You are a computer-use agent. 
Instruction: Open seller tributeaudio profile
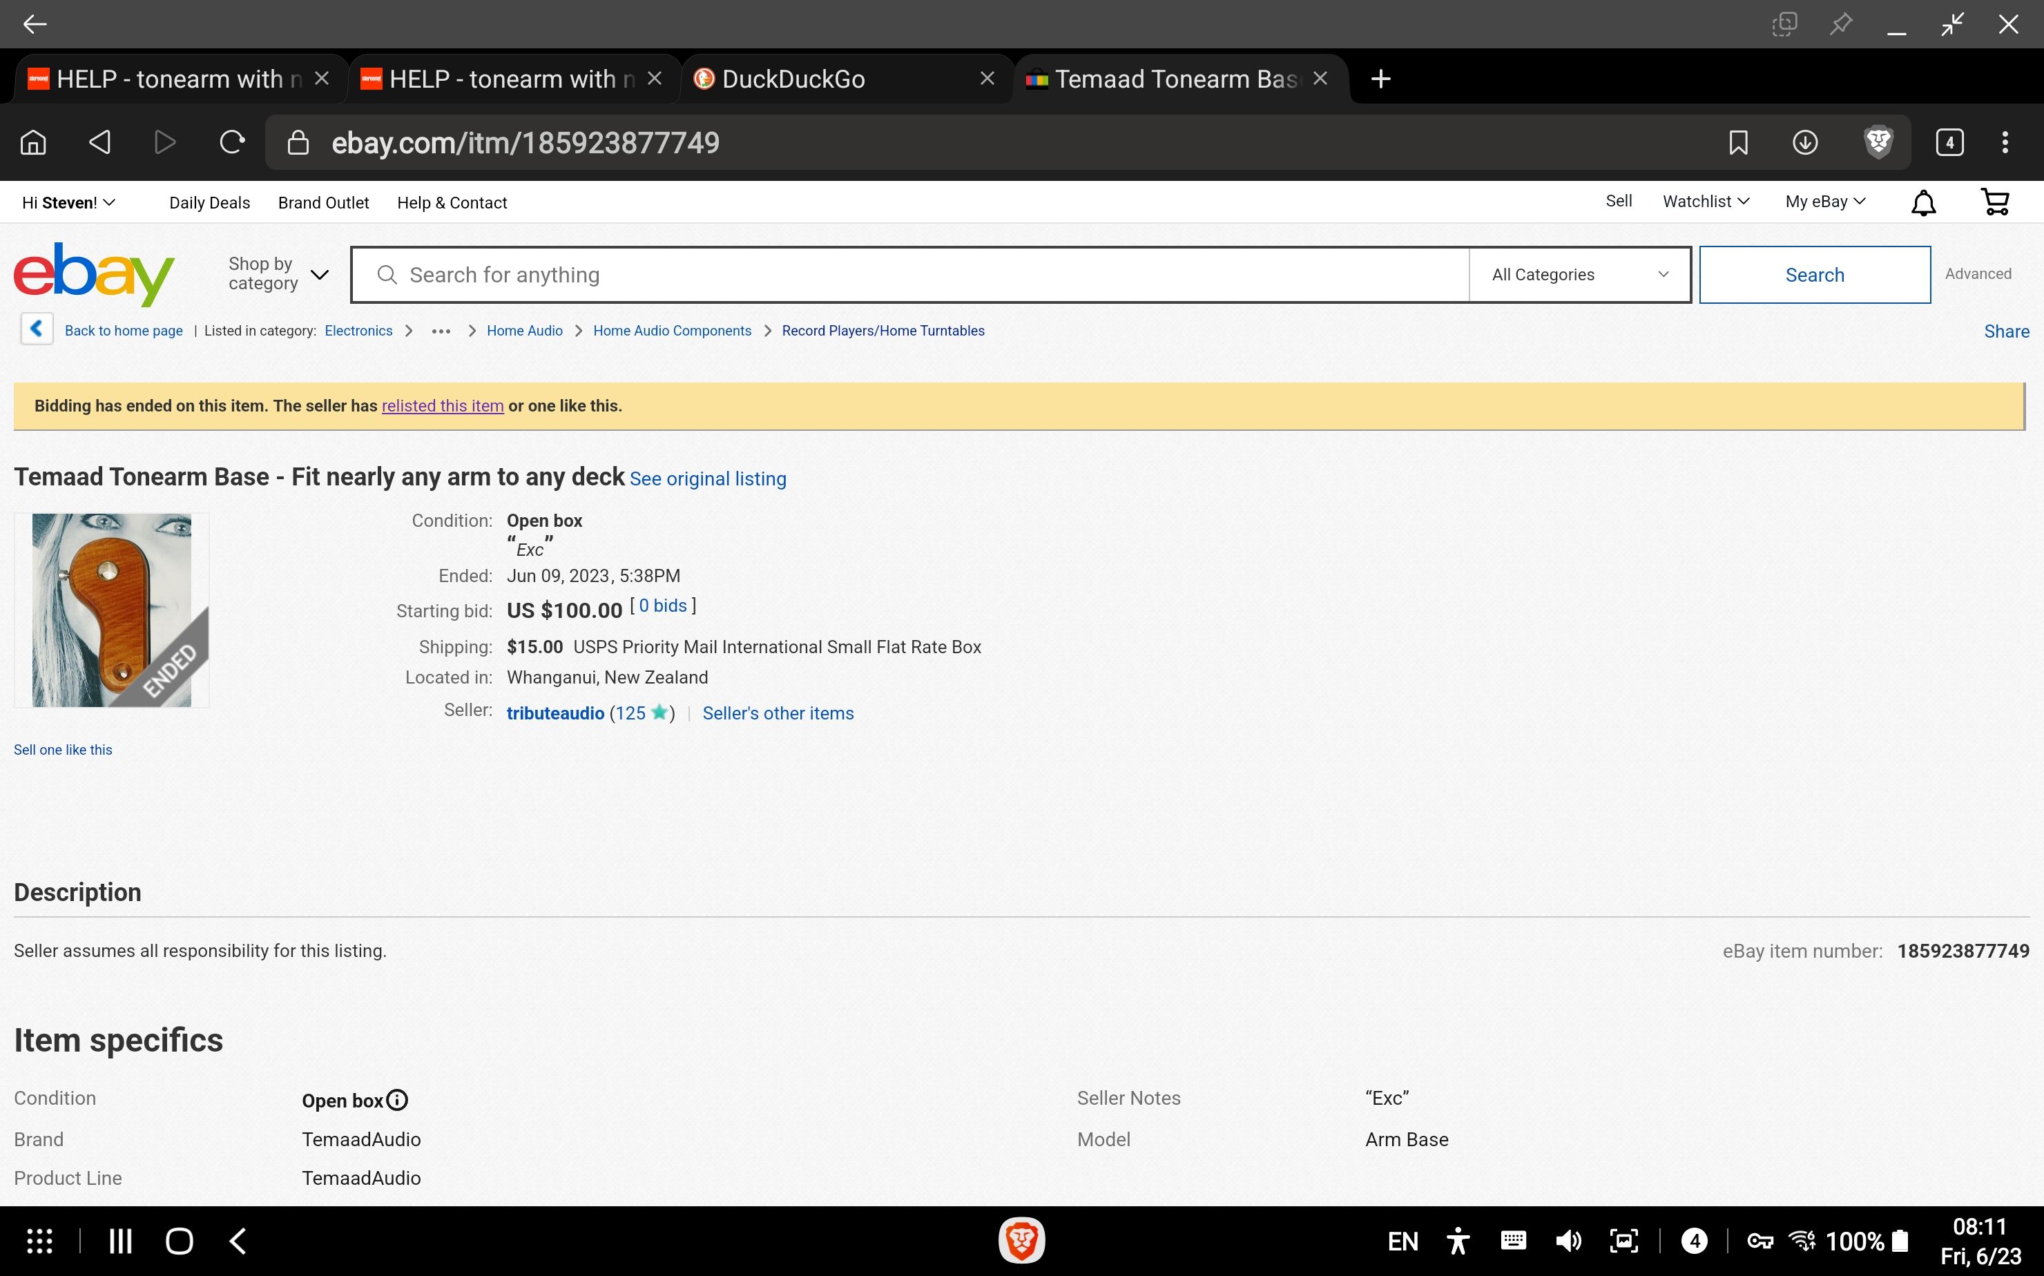pyautogui.click(x=555, y=713)
